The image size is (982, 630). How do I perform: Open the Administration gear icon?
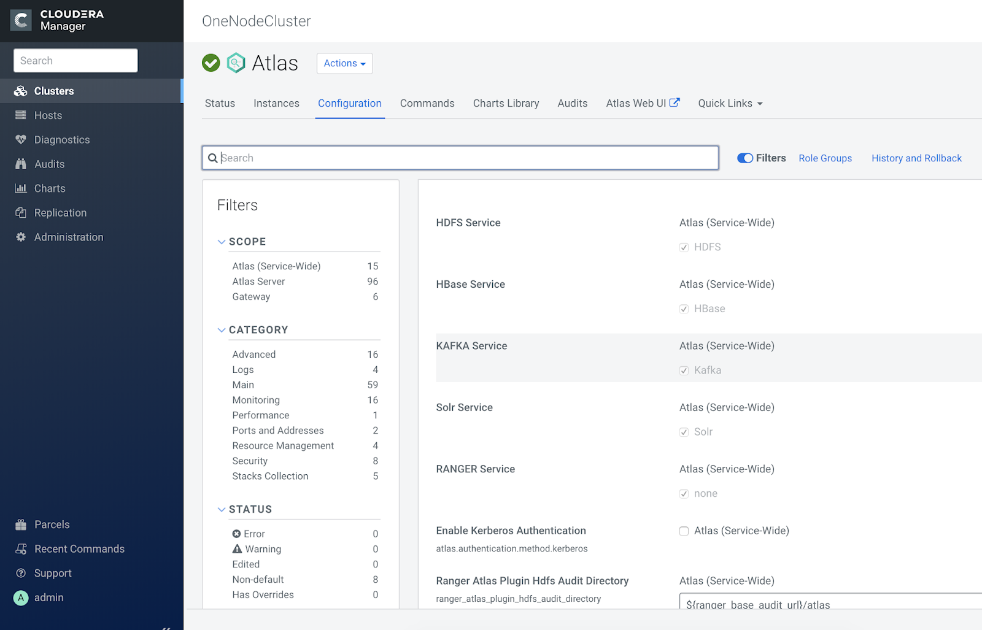point(21,237)
